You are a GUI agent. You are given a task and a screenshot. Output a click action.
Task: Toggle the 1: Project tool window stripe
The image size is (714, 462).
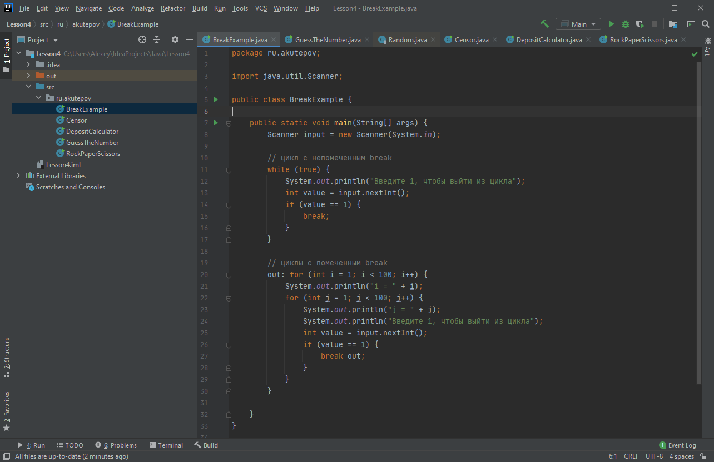click(6, 56)
